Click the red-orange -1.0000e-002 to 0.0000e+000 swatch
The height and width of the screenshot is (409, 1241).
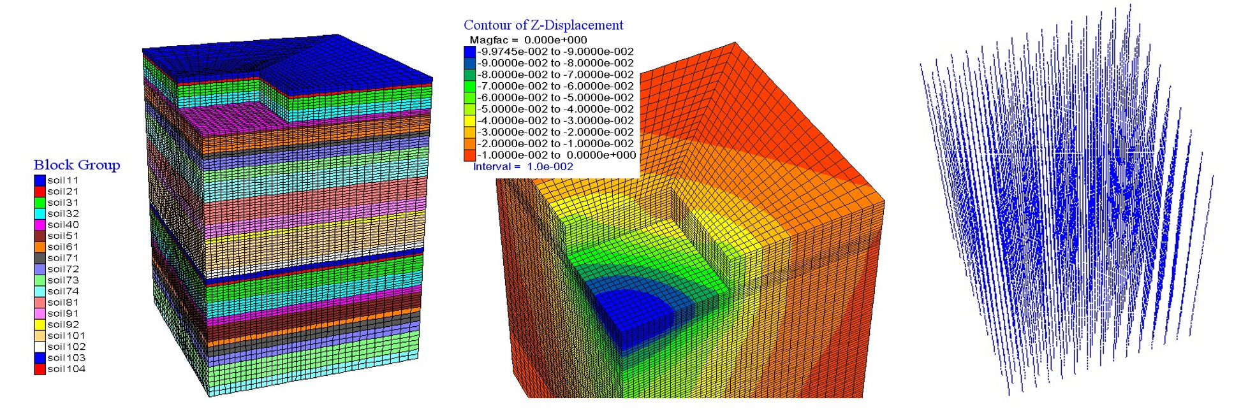470,155
